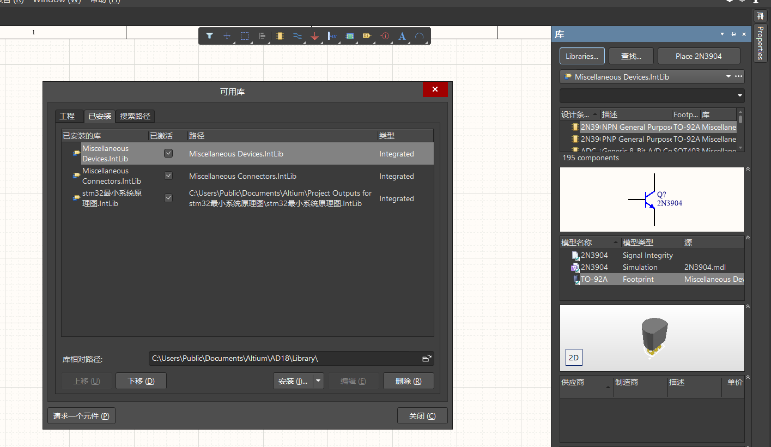Image resolution: width=771 pixels, height=447 pixels.
Task: Click the 类型 column header
Action: coord(405,136)
